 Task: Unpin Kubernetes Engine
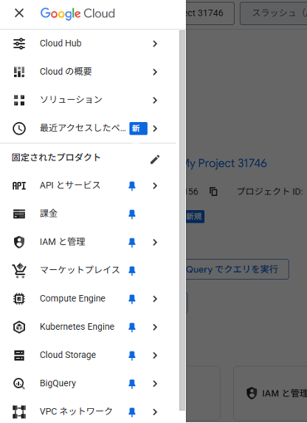[x=132, y=327]
